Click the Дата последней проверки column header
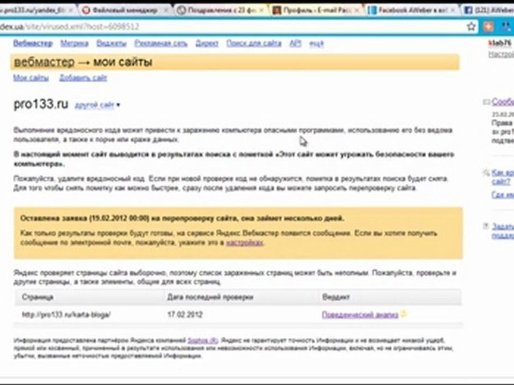The width and height of the screenshot is (514, 385). (210, 297)
